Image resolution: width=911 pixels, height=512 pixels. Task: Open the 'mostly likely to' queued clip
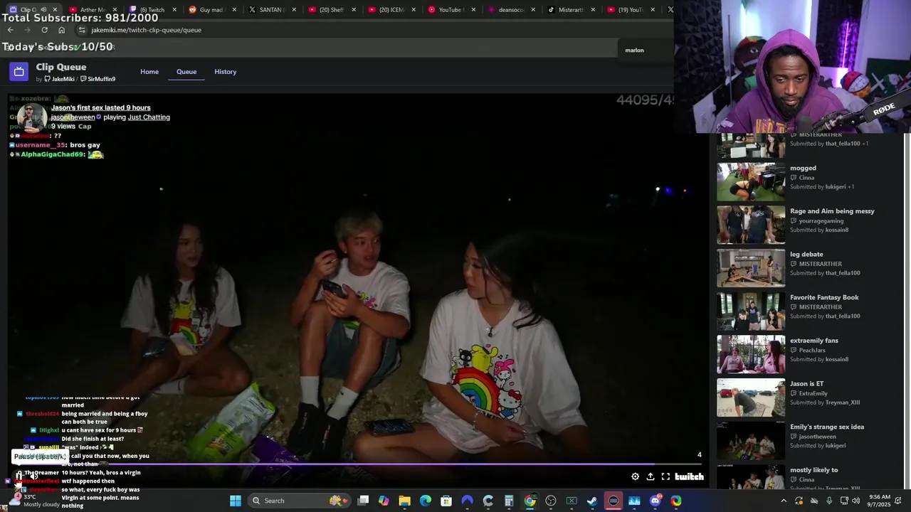pyautogui.click(x=813, y=470)
